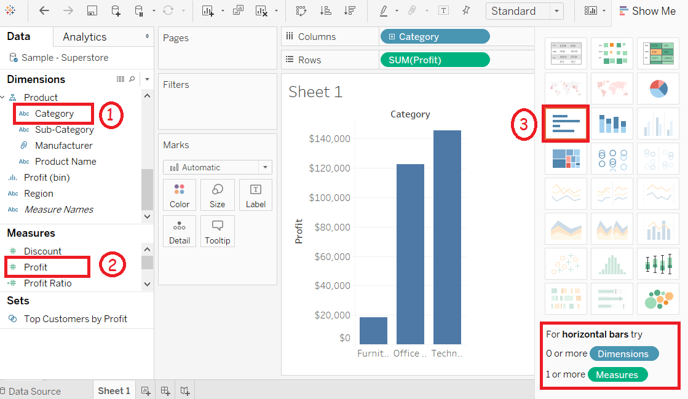Image resolution: width=688 pixels, height=399 pixels.
Task: Click the Swap Rows and Columns icon
Action: [301, 10]
